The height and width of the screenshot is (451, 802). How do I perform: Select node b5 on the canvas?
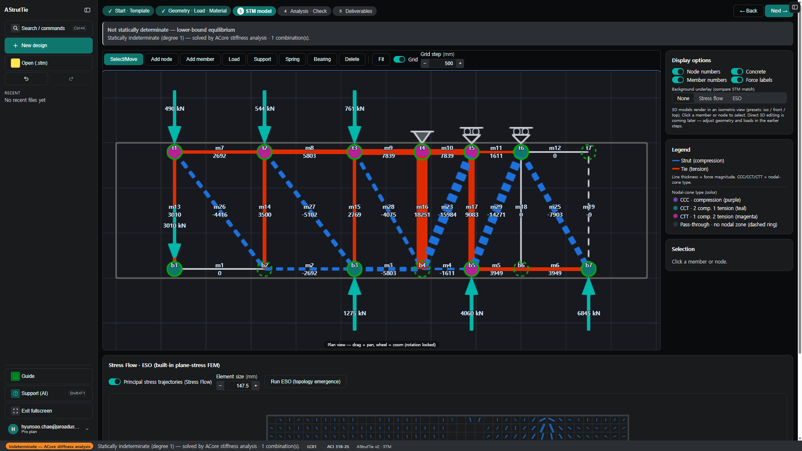[472, 269]
